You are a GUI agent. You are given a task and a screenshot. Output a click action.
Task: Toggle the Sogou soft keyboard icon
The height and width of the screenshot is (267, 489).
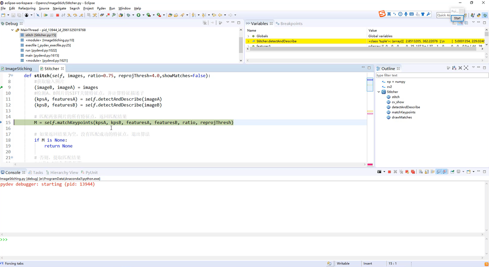412,14
